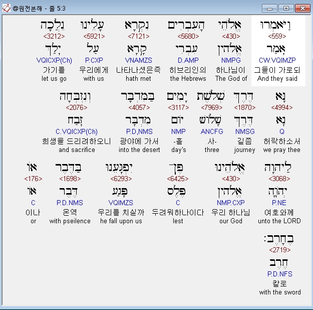Select the parsing code D.AMP
The width and height of the screenshot is (313, 310).
tap(188, 60)
